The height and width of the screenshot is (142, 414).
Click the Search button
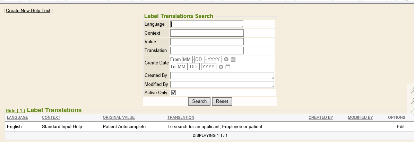coord(199,101)
